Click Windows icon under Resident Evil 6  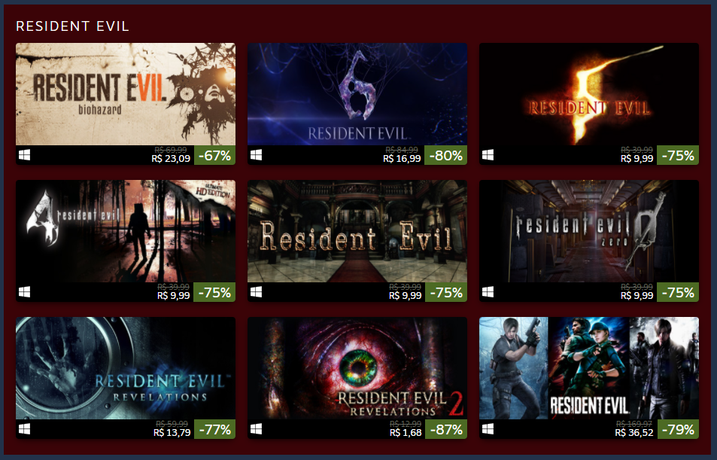coord(256,155)
